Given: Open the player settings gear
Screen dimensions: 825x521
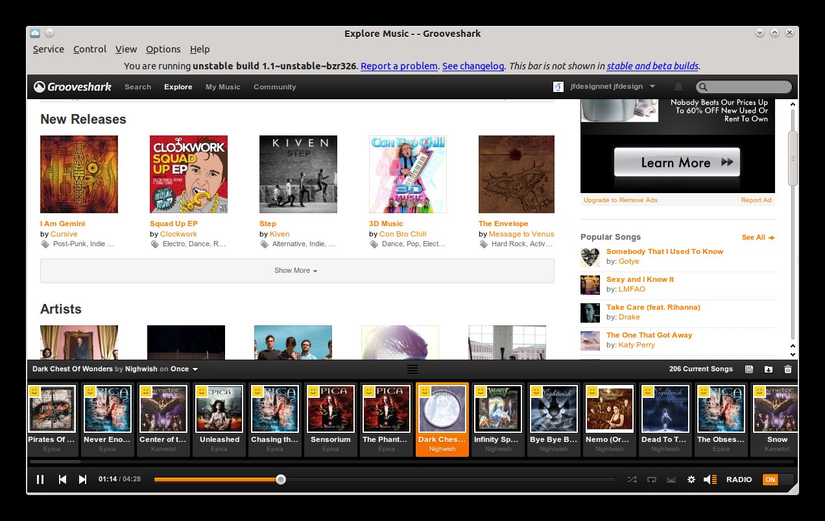Looking at the screenshot, I should point(691,480).
